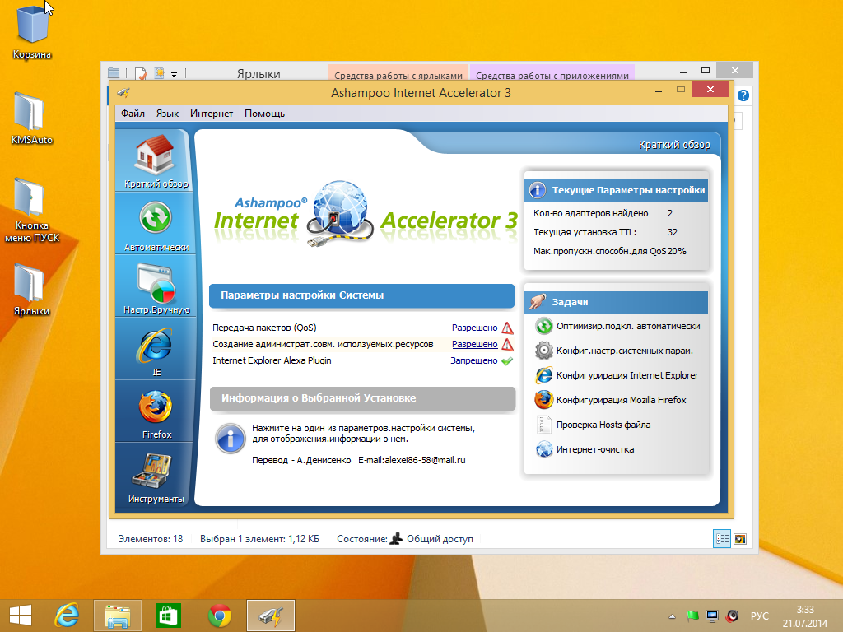843x632 pixels.
Task: Click the РУС language indicator in tray
Action: [x=759, y=616]
